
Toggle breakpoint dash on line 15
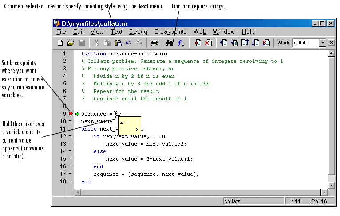tap(70, 158)
